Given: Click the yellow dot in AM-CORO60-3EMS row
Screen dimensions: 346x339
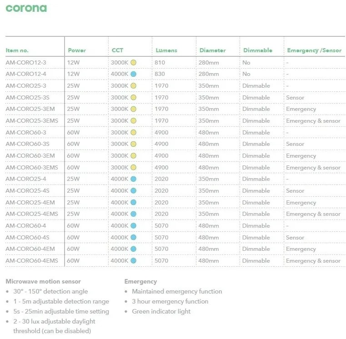Looking at the screenshot, I should 133,167.
